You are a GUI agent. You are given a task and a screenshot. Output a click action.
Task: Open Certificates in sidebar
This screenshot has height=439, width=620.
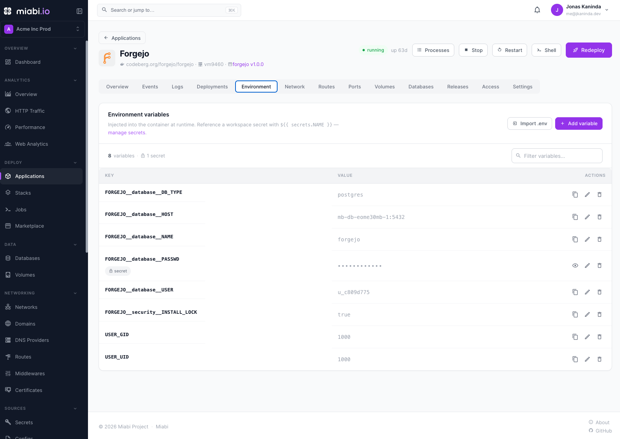pos(41,390)
